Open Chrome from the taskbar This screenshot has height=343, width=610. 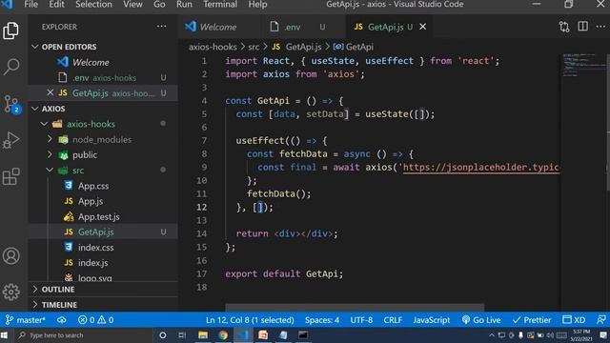pos(223,334)
